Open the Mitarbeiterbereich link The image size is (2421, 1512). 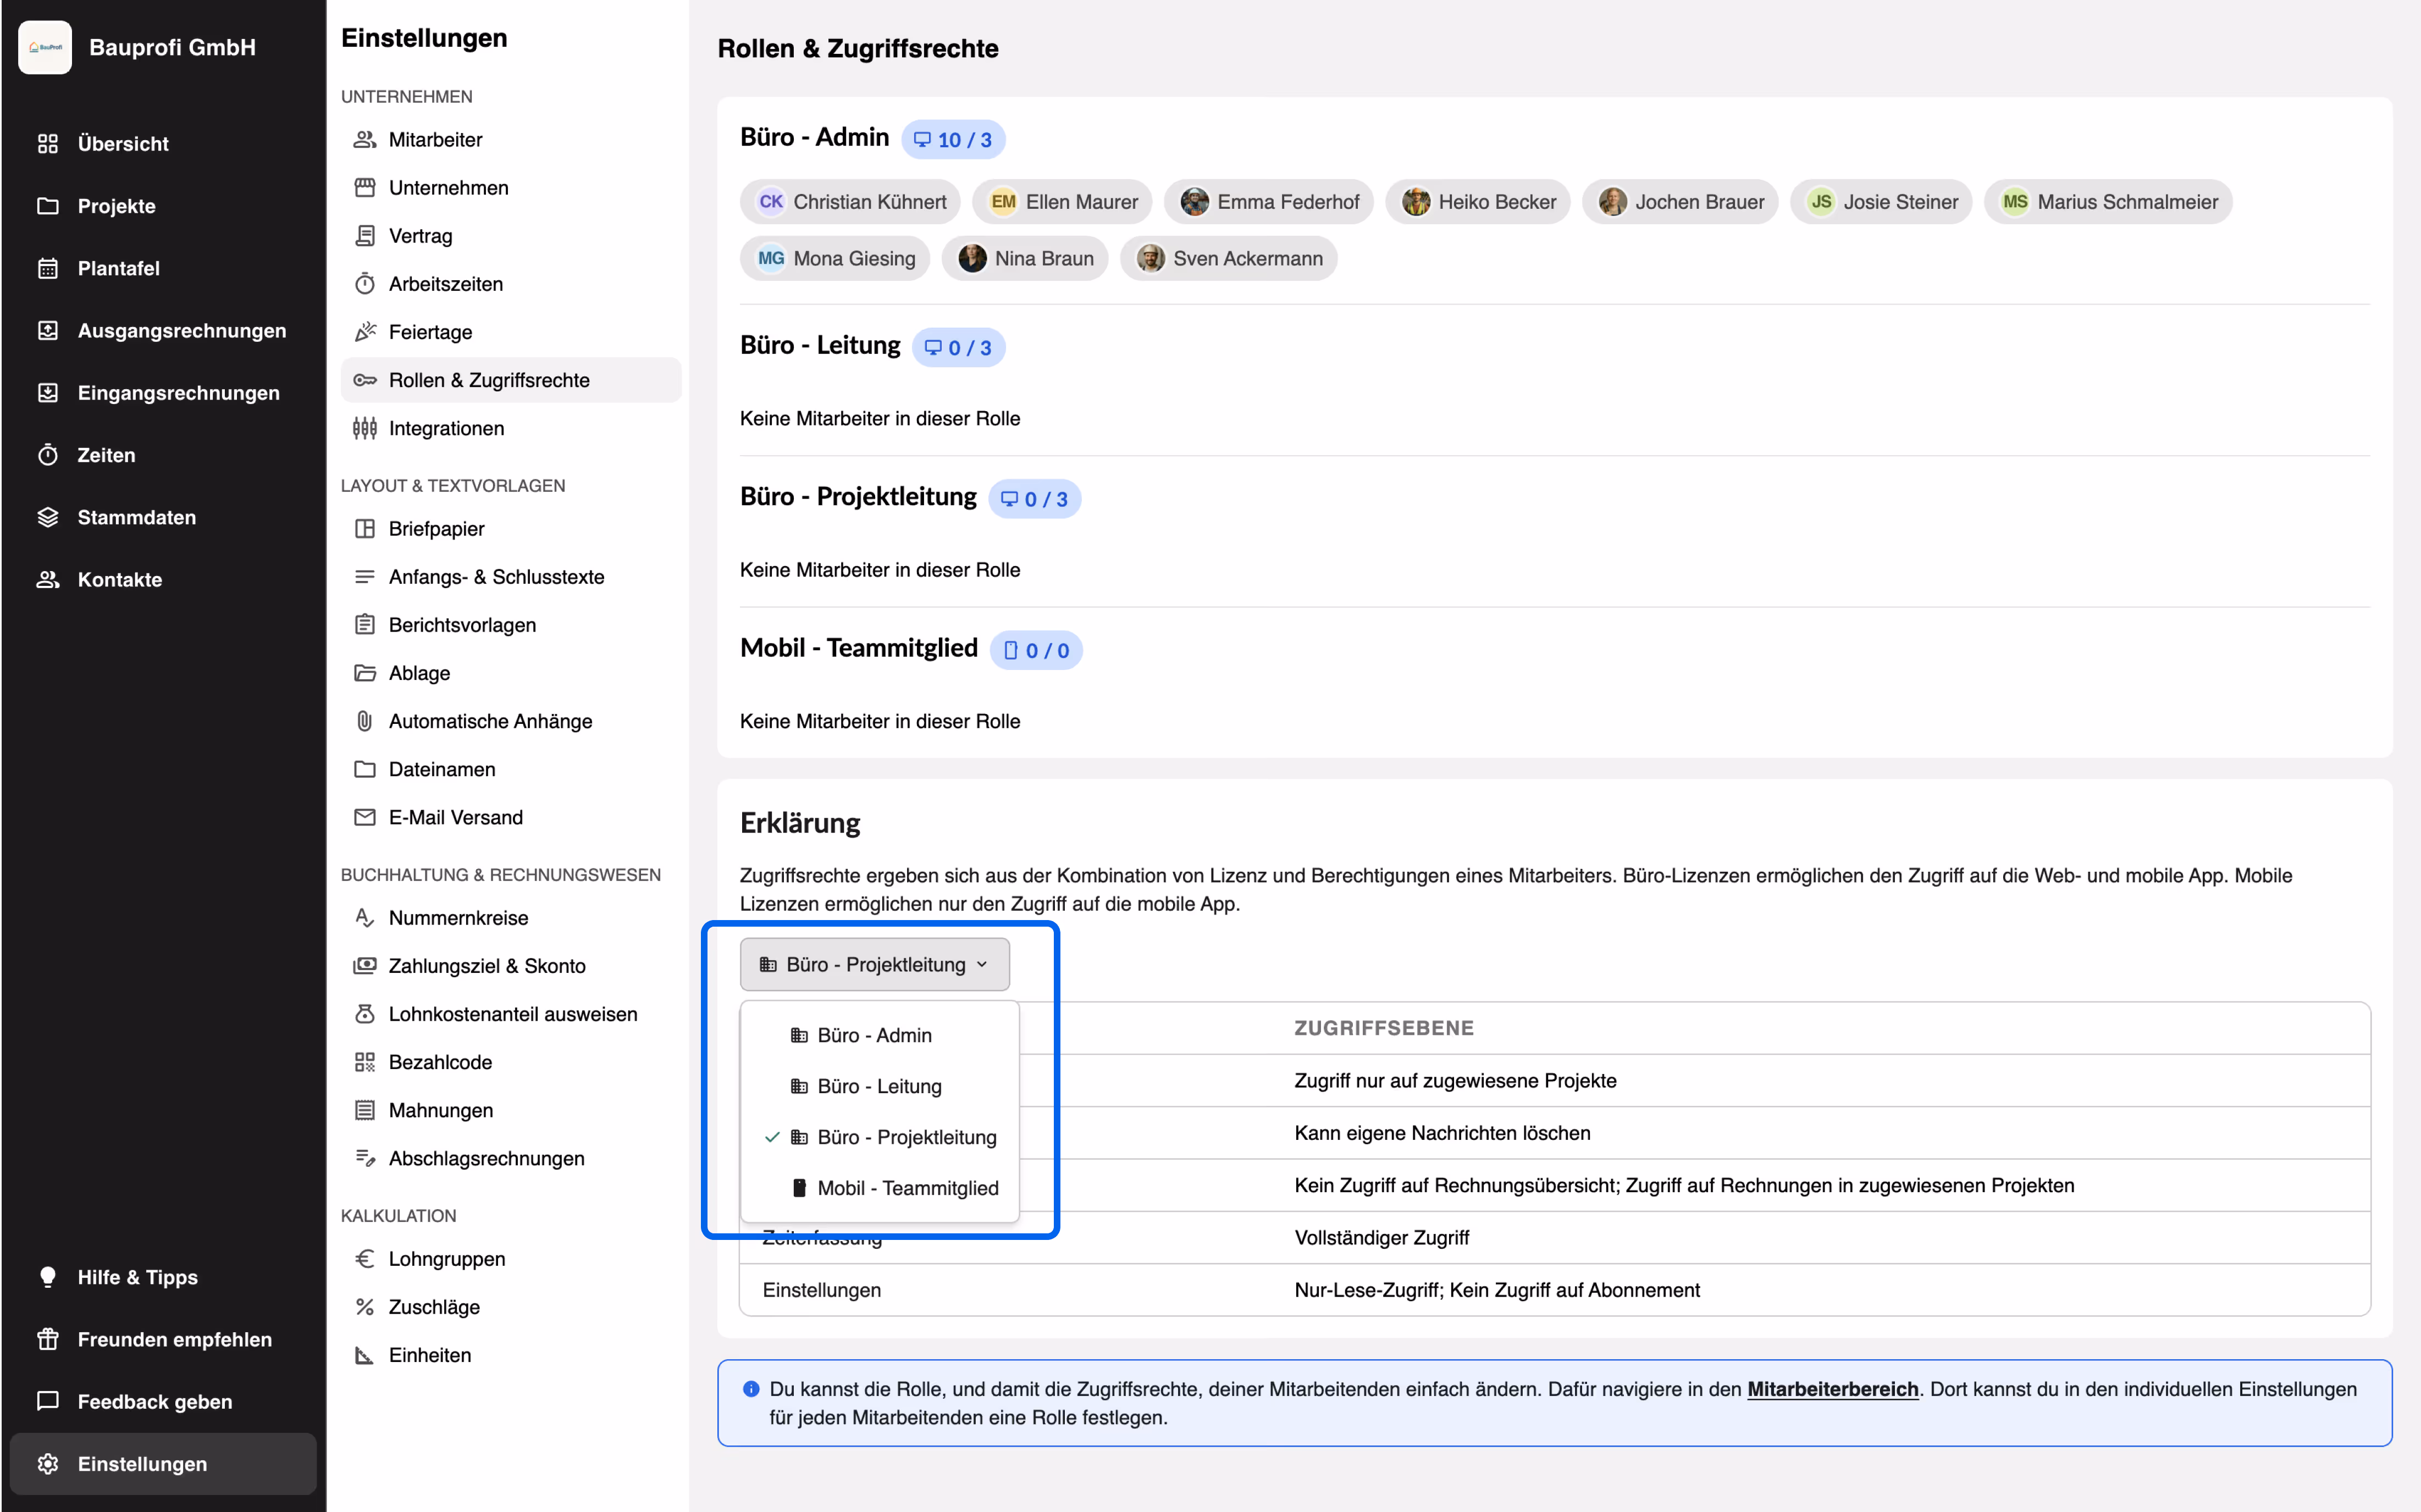click(x=1832, y=1389)
